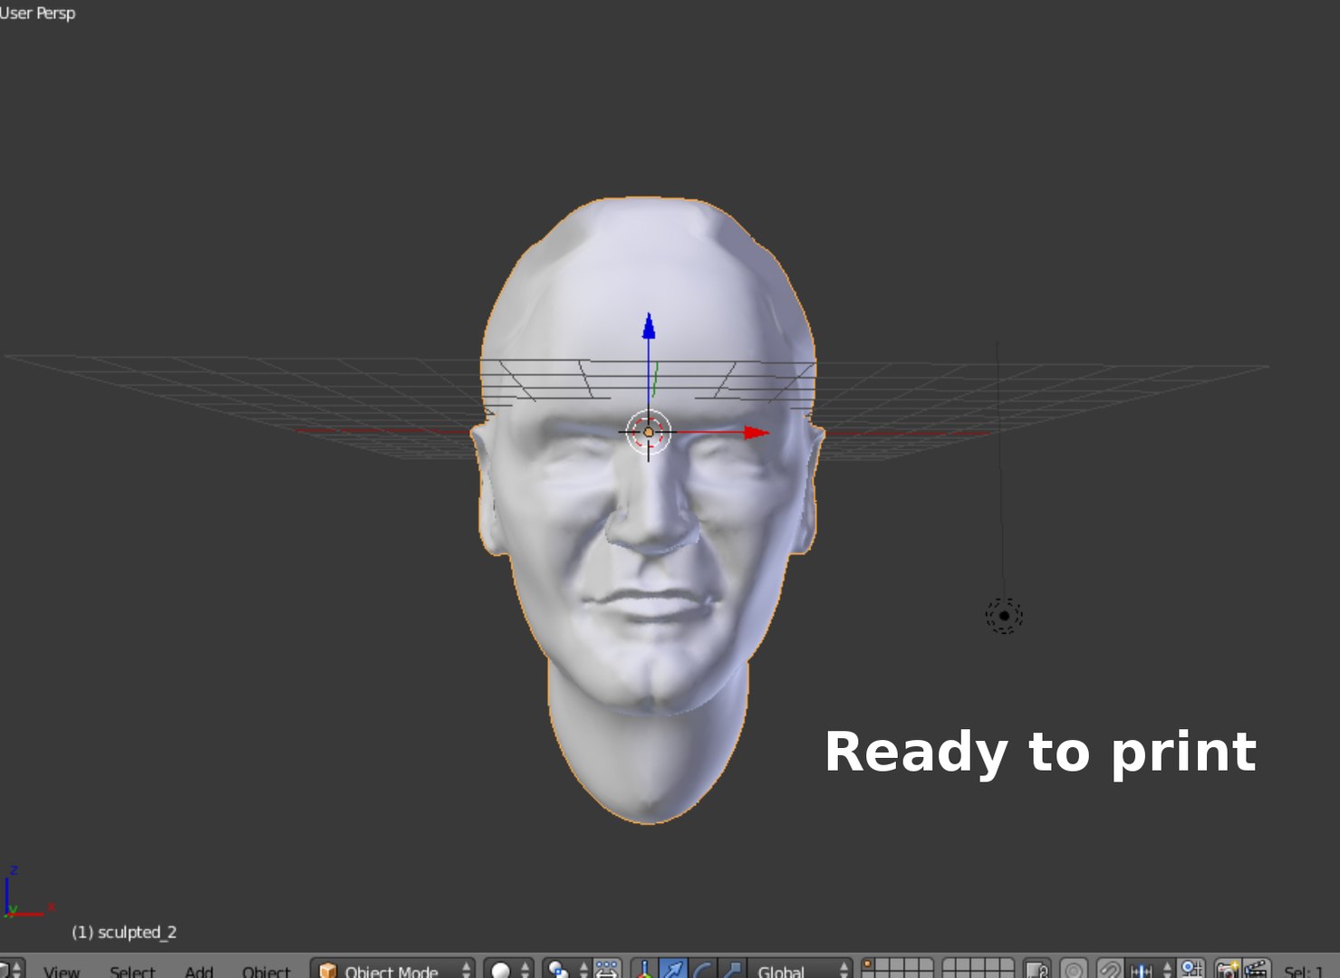Open the editor type selector at header's left end
1340x978 pixels.
click(11, 969)
